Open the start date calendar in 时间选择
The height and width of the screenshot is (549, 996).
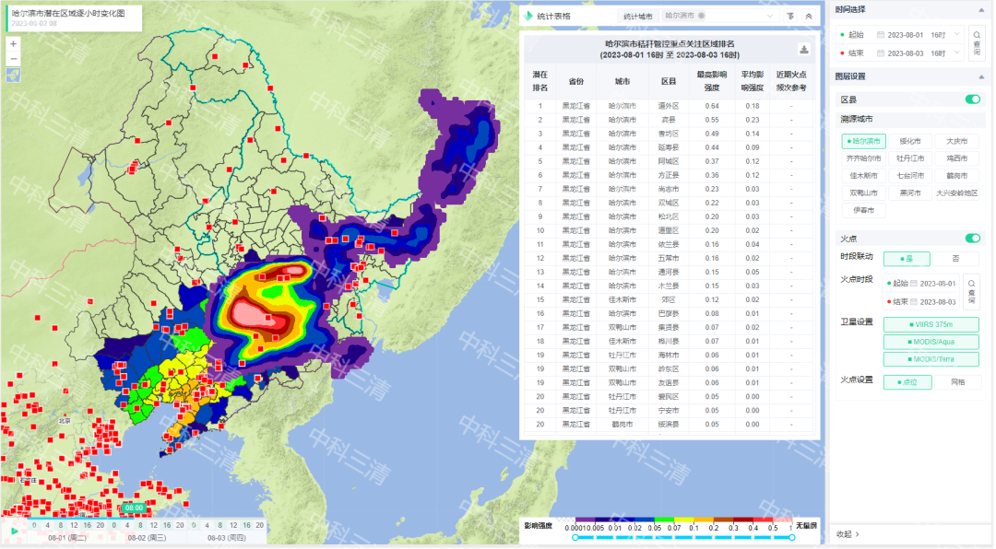pos(881,35)
